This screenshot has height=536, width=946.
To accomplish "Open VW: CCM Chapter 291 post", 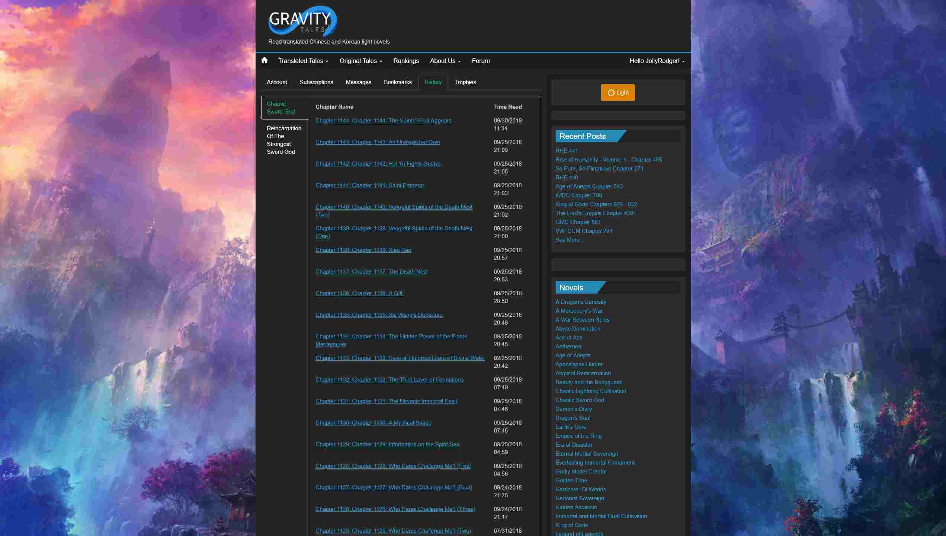I will point(584,231).
